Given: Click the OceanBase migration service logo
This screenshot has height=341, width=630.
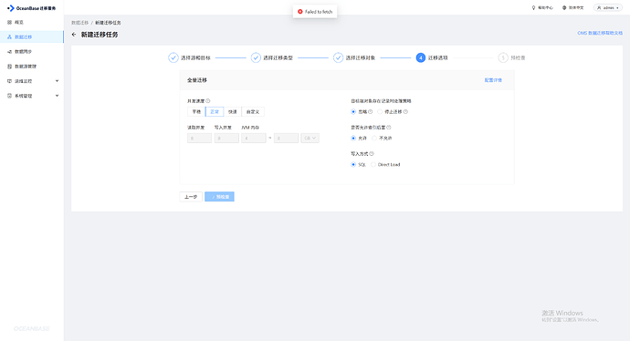Looking at the screenshot, I should [x=31, y=8].
